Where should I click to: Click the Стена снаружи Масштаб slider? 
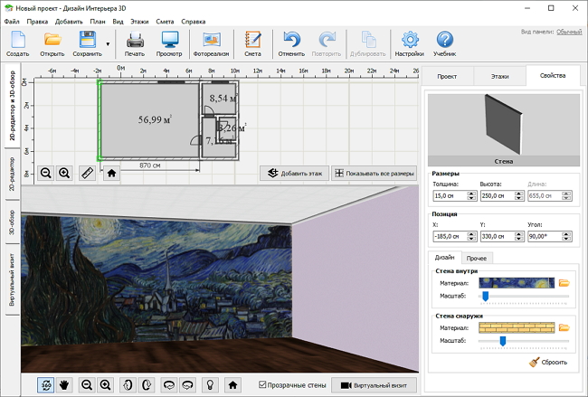(503, 340)
